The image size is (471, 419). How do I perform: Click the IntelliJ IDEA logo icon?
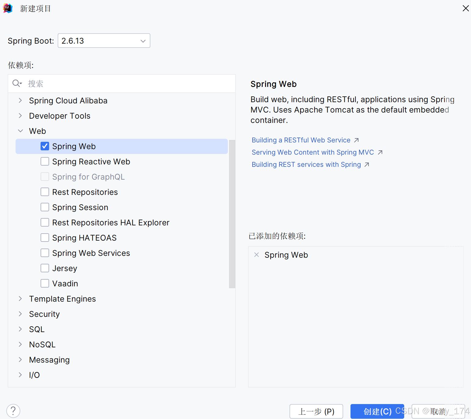(8, 8)
